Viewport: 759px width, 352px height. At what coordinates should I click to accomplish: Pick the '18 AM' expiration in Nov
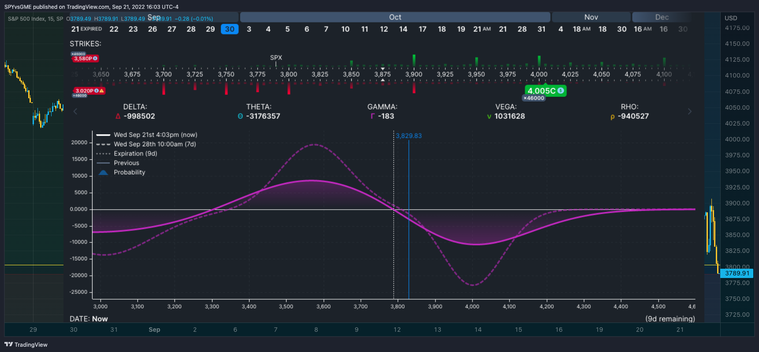tap(582, 29)
